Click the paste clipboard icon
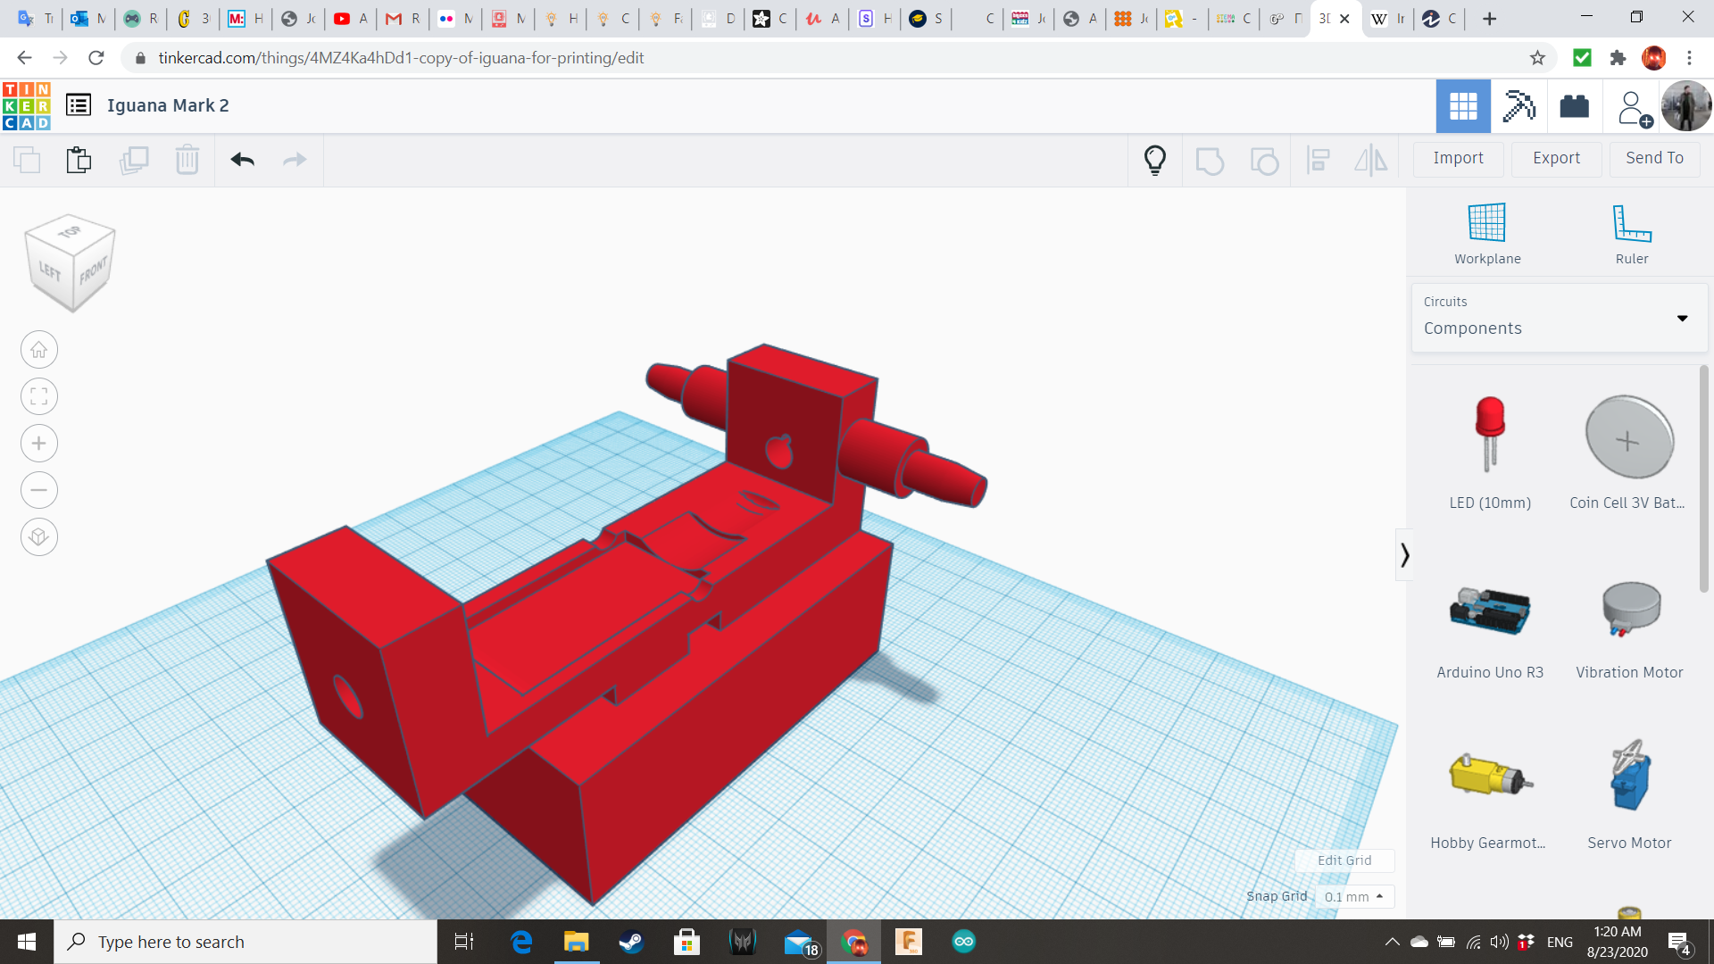The image size is (1714, 964). tap(79, 160)
